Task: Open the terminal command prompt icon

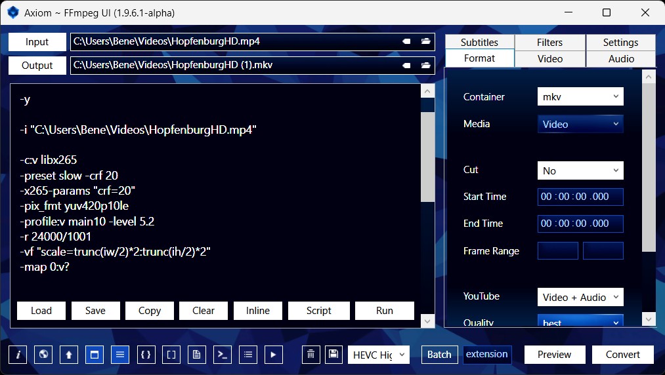Action: 223,355
